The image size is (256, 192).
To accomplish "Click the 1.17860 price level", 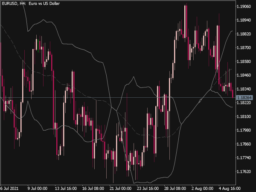I will (x=244, y=144).
